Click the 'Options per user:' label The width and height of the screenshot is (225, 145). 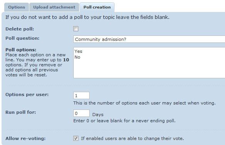(x=27, y=94)
